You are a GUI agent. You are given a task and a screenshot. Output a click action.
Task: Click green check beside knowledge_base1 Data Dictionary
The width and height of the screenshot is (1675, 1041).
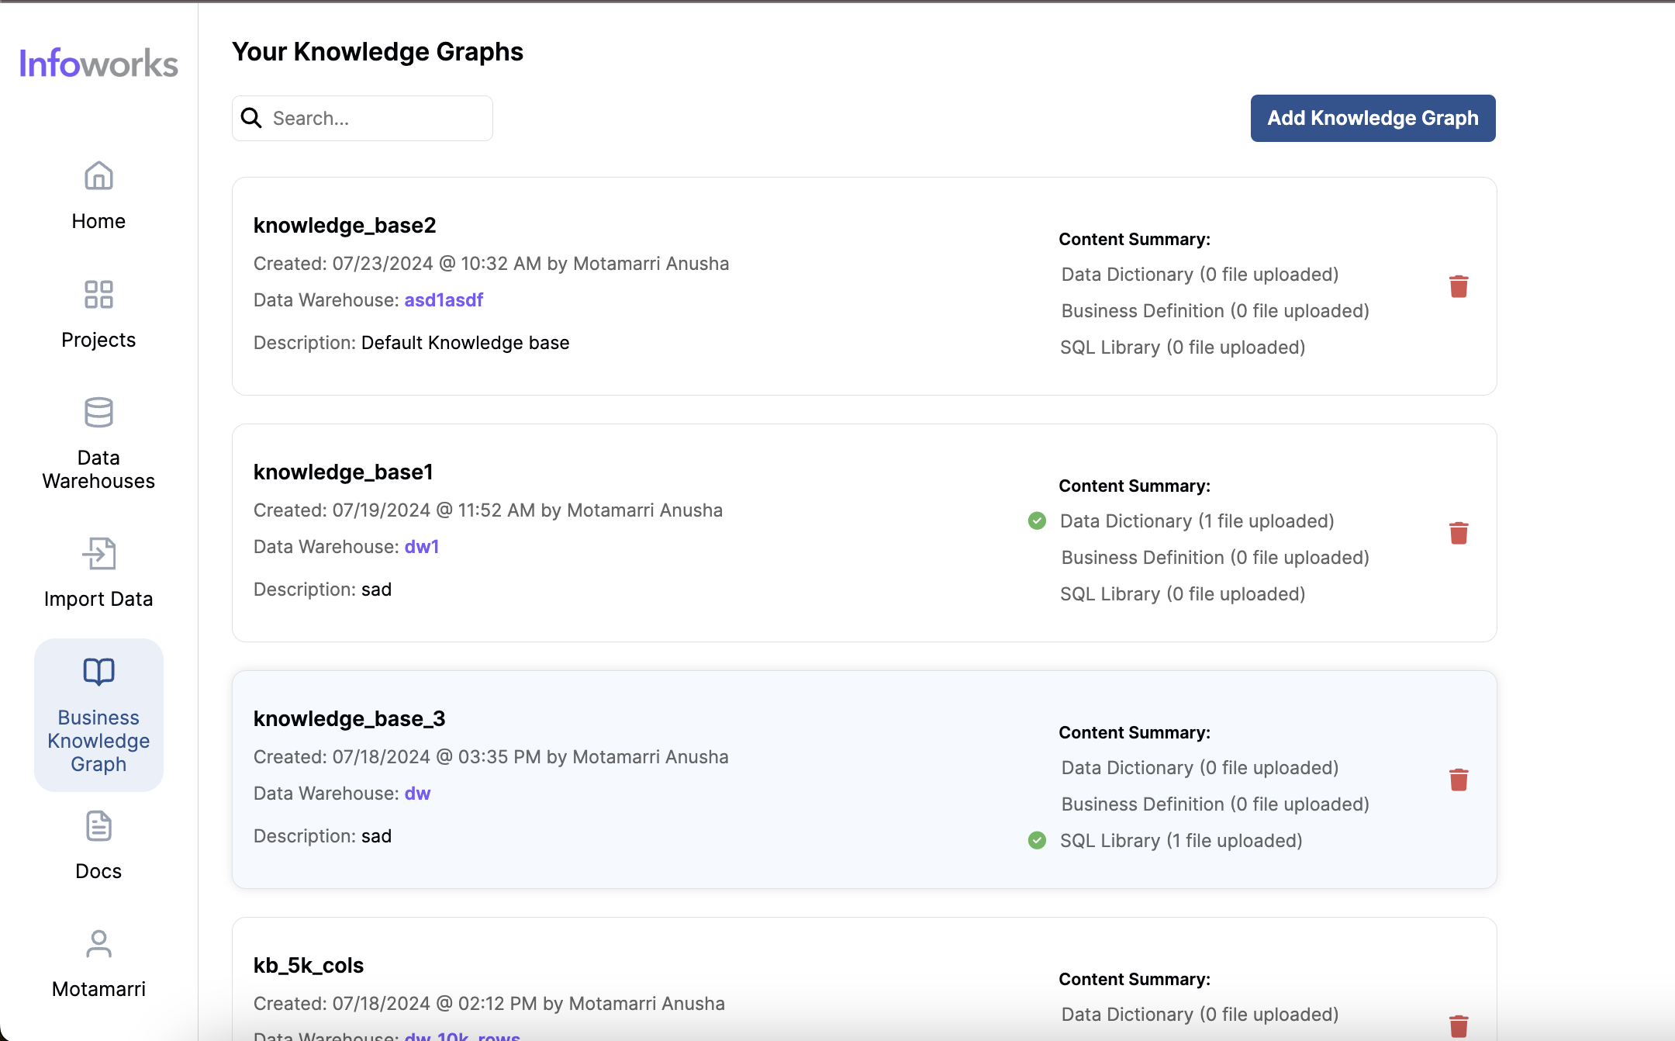[1037, 520]
